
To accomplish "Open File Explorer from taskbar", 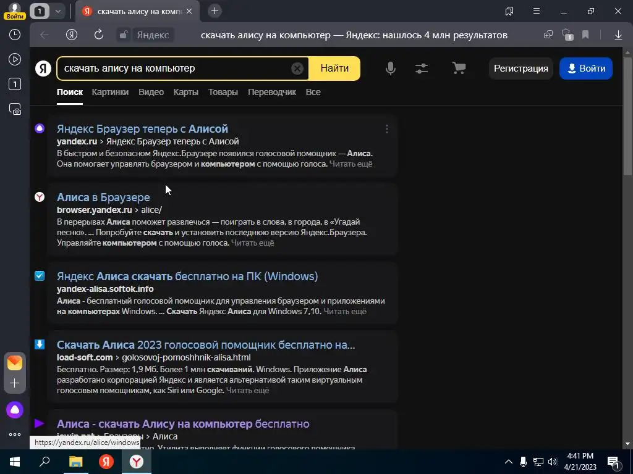I will coord(75,462).
